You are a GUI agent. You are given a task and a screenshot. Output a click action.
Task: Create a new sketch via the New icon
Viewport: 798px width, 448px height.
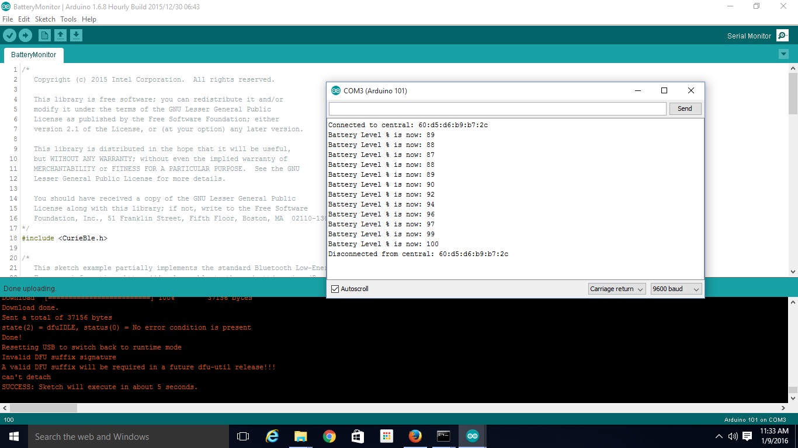[44, 35]
